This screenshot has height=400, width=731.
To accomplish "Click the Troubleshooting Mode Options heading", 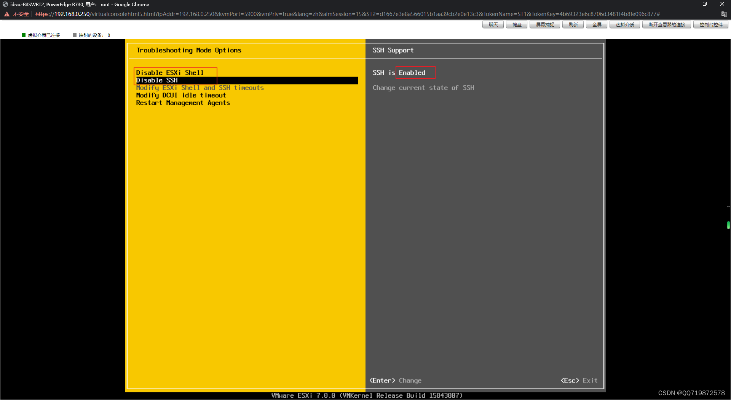I will pos(189,50).
